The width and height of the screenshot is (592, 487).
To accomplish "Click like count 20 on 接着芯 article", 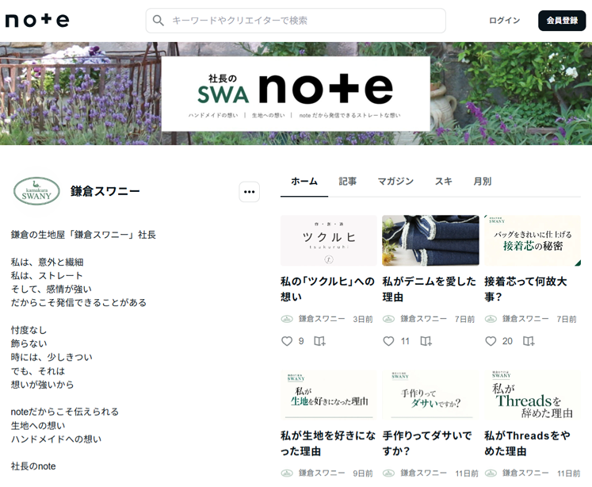I will click(507, 341).
